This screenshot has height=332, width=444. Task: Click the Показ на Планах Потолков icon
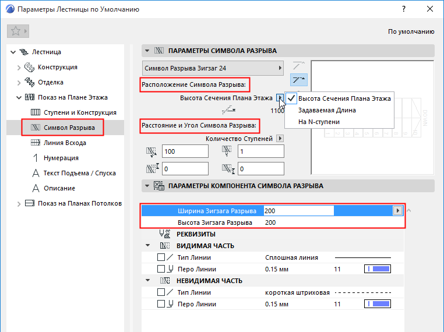pos(30,203)
